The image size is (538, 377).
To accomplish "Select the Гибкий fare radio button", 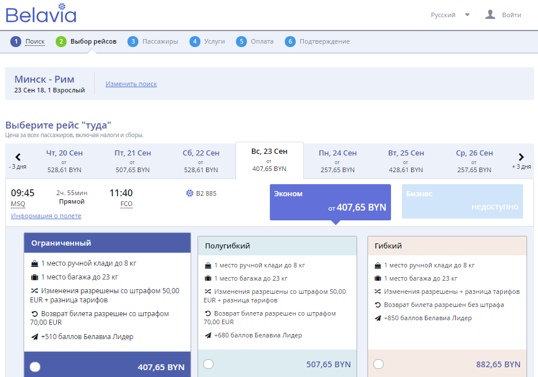I will (378, 364).
